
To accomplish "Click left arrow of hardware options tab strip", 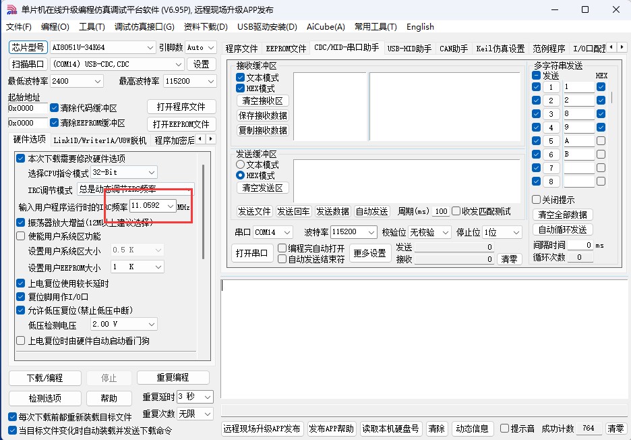I will click(x=200, y=139).
